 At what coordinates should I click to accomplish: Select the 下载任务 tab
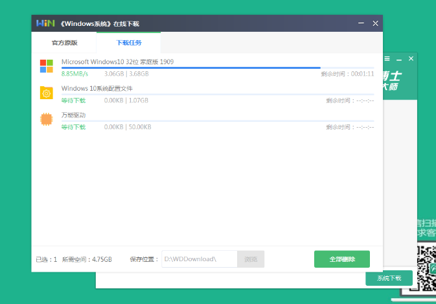pyautogui.click(x=128, y=43)
